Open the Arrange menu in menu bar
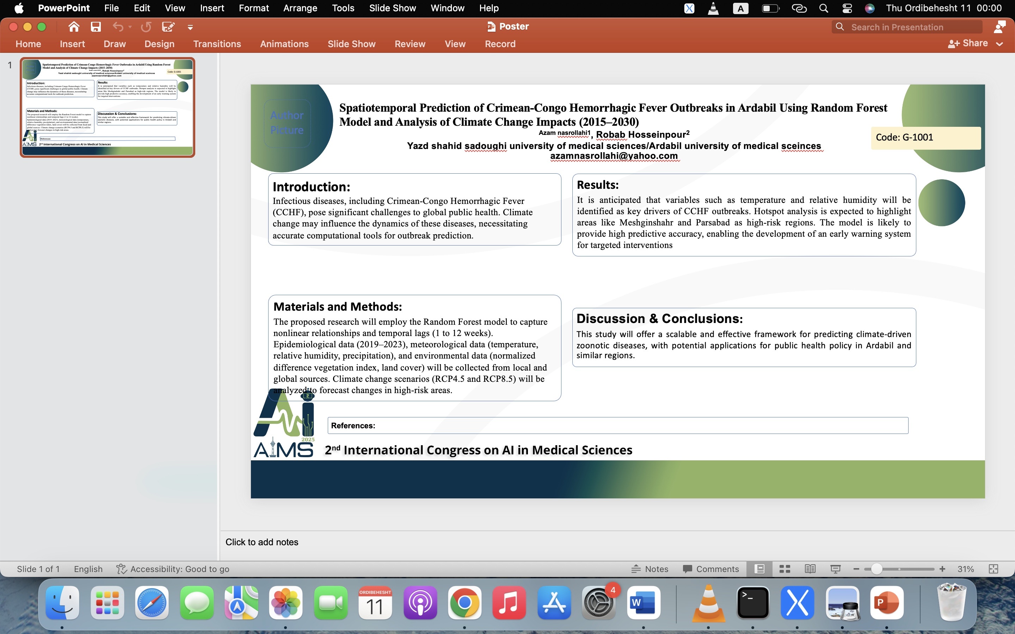1015x634 pixels. tap(300, 8)
